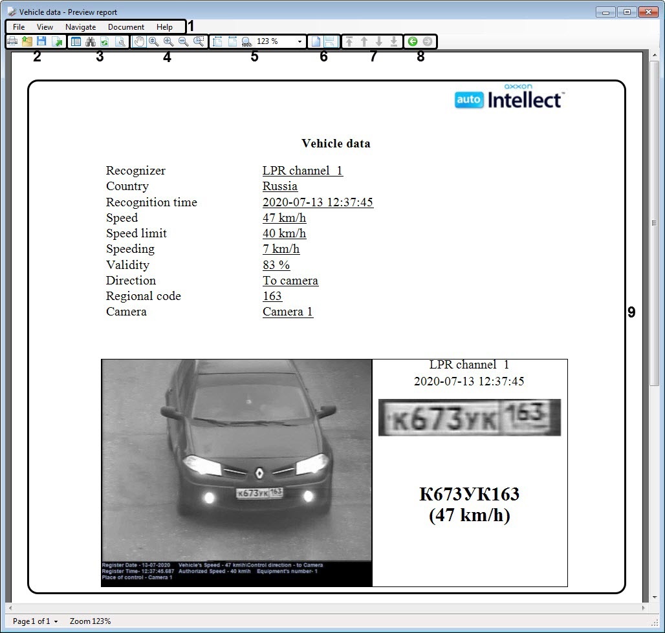Go to the next page arrow
The height and width of the screenshot is (633, 665).
[379, 41]
